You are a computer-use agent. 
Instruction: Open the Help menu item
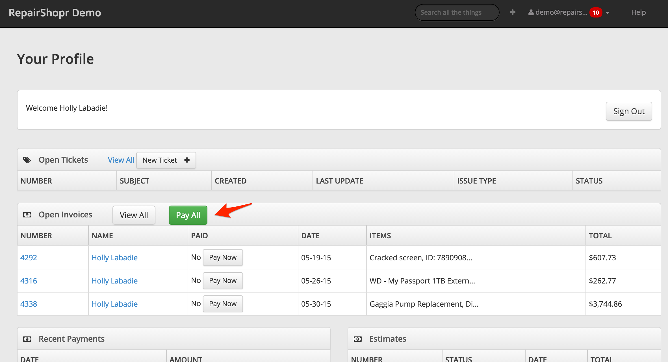[638, 12]
